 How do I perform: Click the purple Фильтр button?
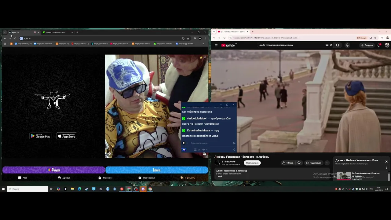(54, 170)
